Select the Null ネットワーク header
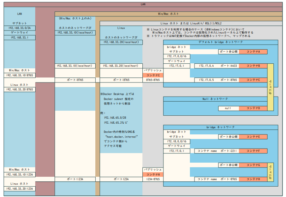This screenshot has width=286, height=197. coord(220,99)
